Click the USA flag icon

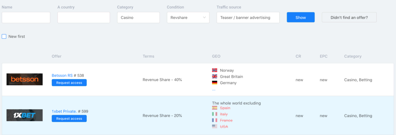tap(215, 127)
